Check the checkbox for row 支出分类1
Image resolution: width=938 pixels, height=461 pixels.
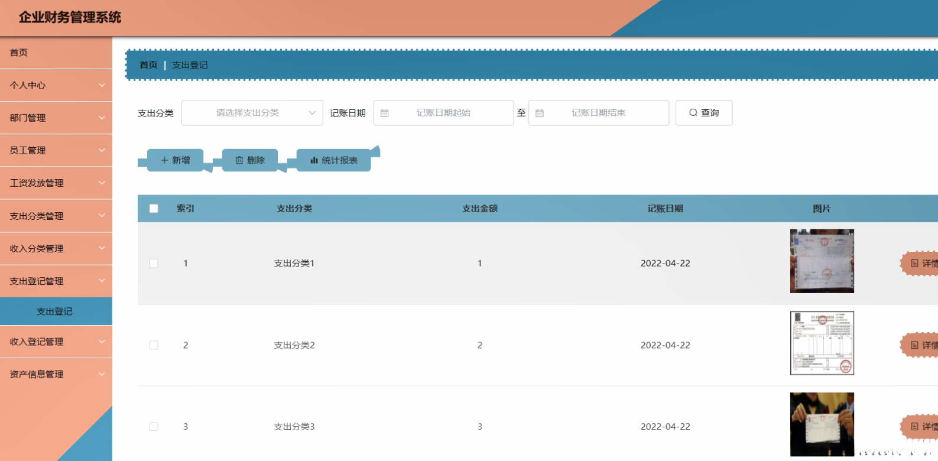(x=154, y=263)
